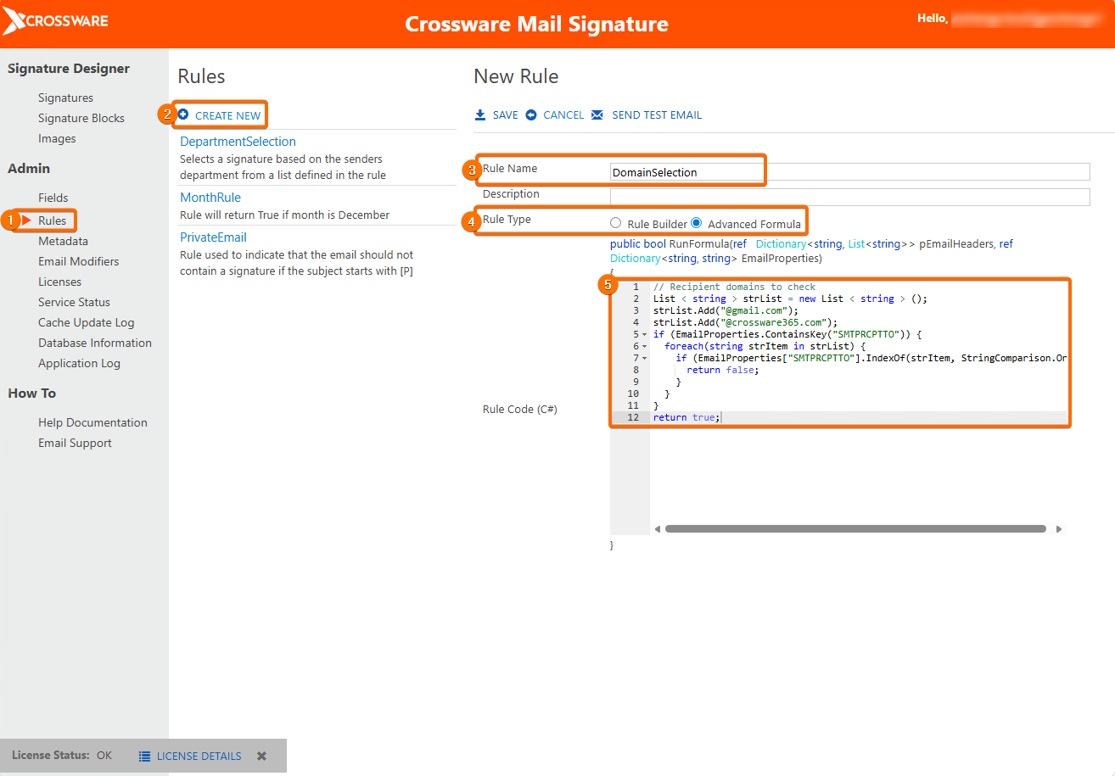Close the license status bar
1115x776 pixels.
(262, 756)
